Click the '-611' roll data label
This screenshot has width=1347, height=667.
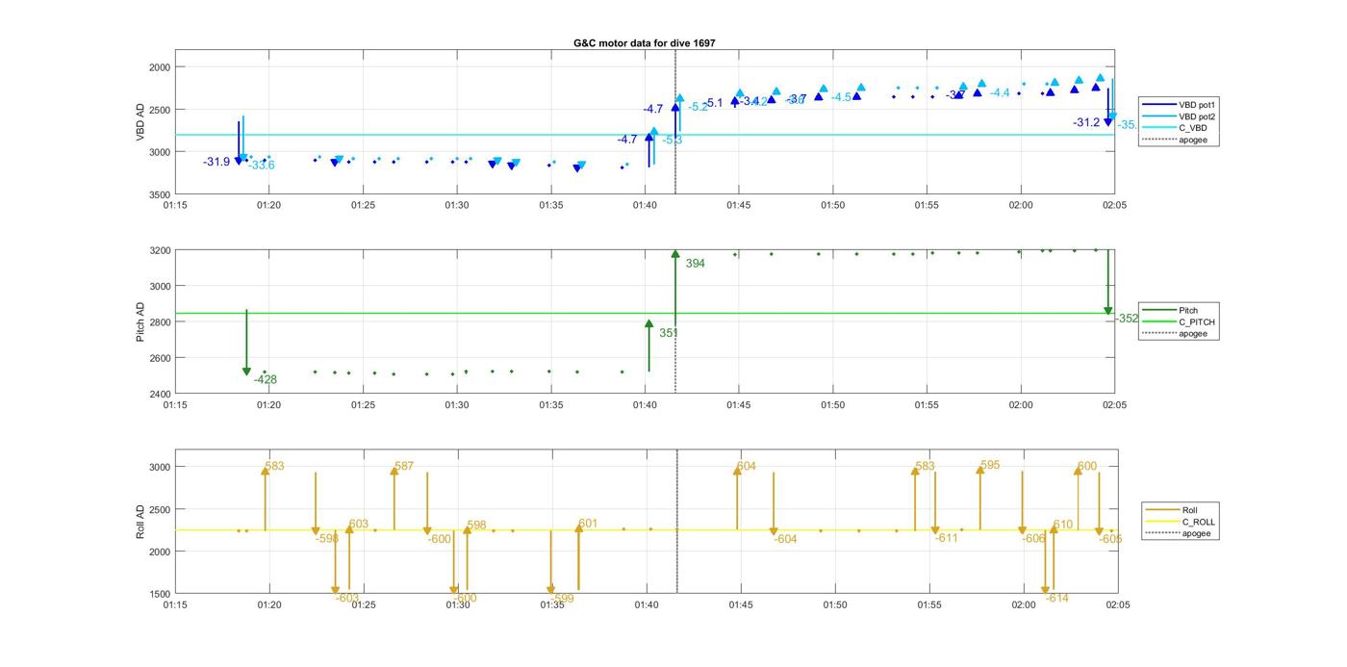947,538
